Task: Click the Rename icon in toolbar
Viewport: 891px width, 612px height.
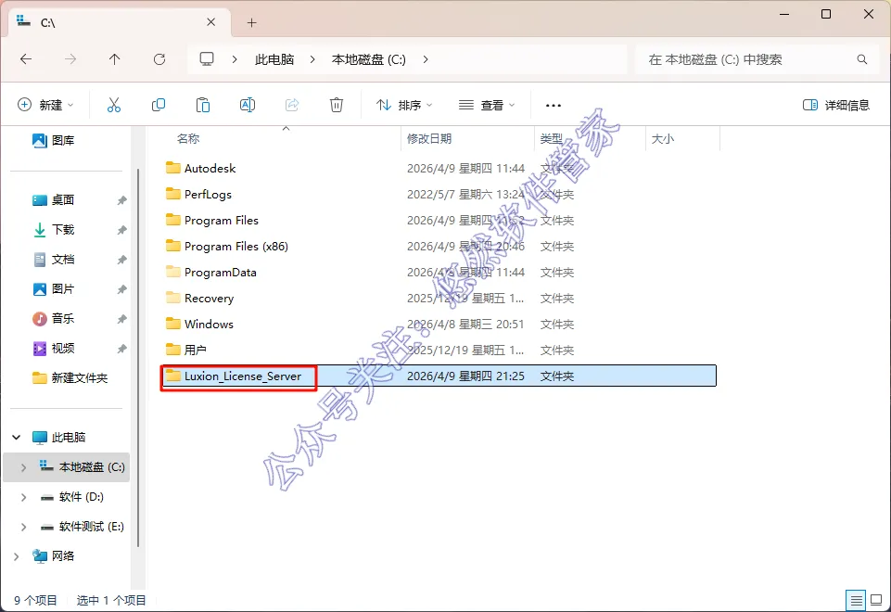Action: 248,105
